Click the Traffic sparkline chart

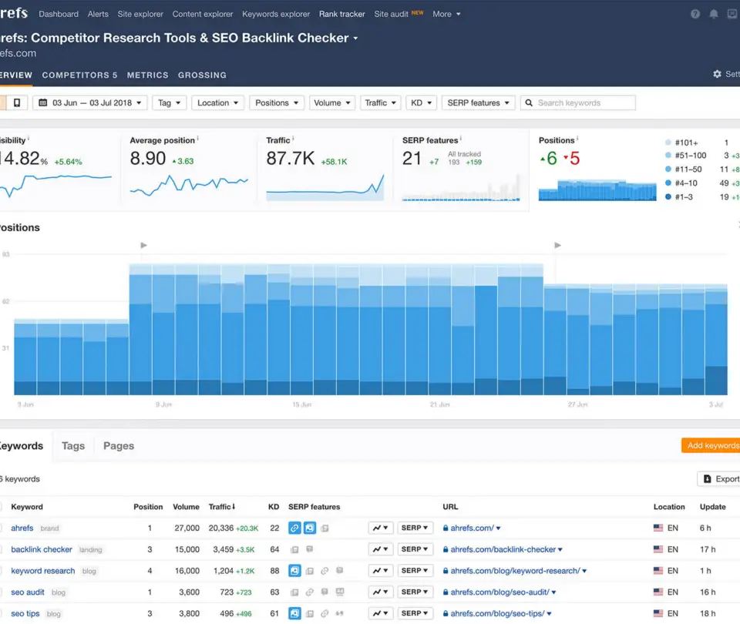click(x=325, y=187)
